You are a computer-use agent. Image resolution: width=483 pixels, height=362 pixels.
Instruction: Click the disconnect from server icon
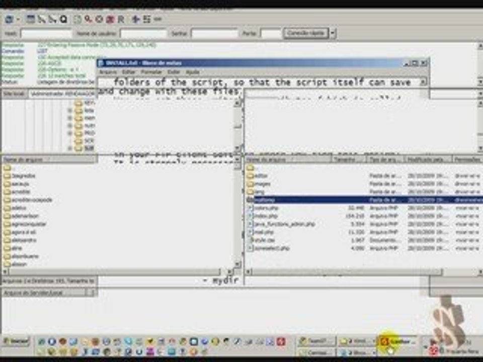point(110,20)
